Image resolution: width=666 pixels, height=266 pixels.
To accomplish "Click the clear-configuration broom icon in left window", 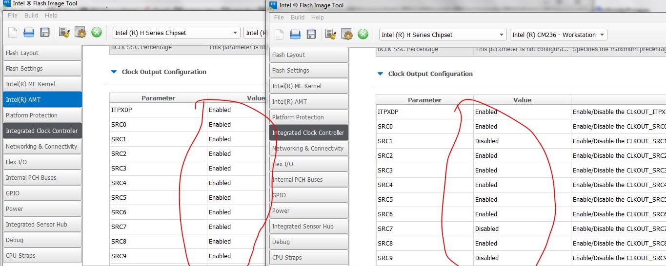I will (x=64, y=33).
